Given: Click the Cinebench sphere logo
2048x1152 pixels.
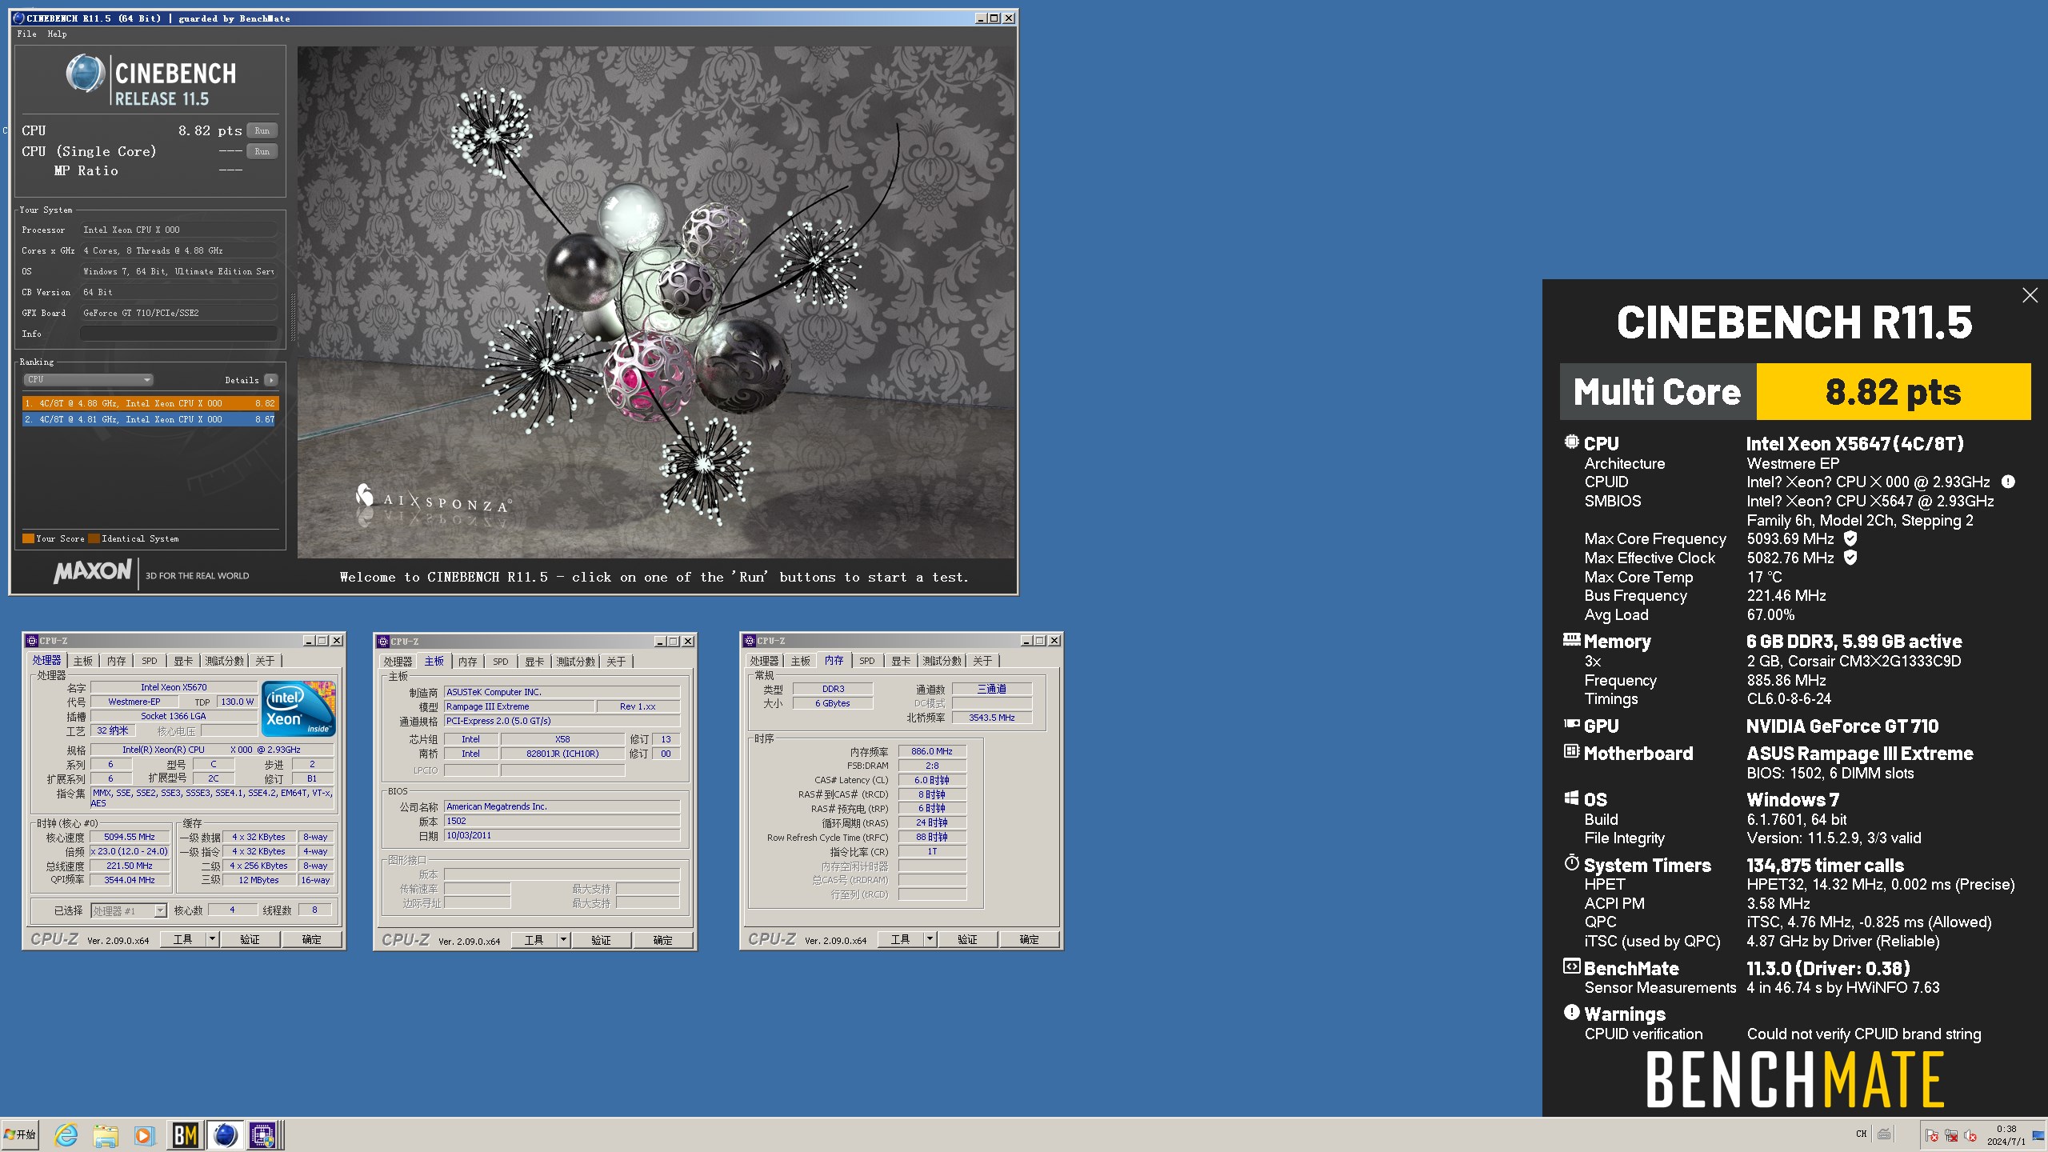Looking at the screenshot, I should 85,74.
